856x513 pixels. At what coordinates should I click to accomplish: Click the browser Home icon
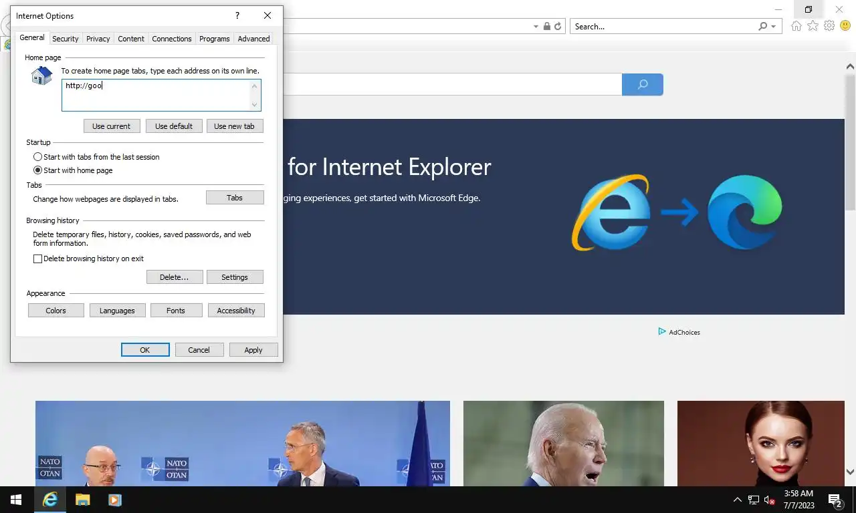[x=796, y=26]
